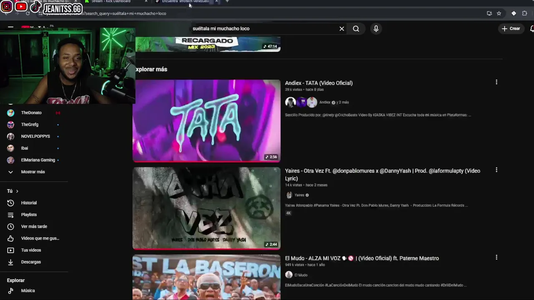
Task: Clear the search box with the X icon
Action: click(342, 29)
